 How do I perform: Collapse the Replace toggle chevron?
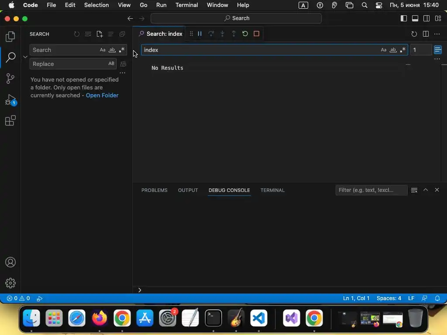pyautogui.click(x=25, y=57)
